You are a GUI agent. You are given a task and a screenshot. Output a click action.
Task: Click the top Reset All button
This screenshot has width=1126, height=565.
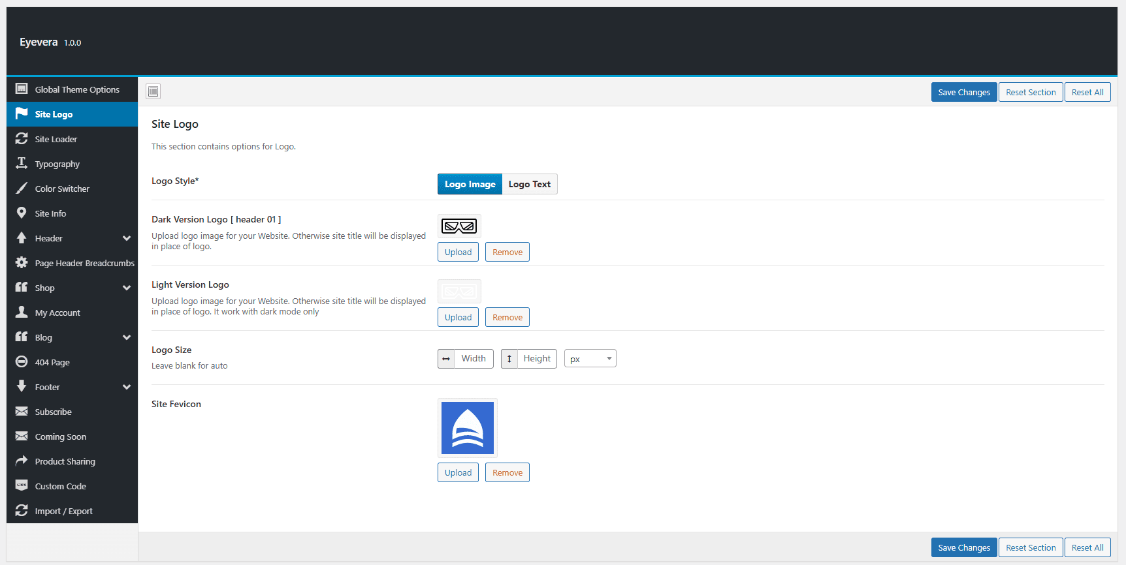tap(1087, 92)
